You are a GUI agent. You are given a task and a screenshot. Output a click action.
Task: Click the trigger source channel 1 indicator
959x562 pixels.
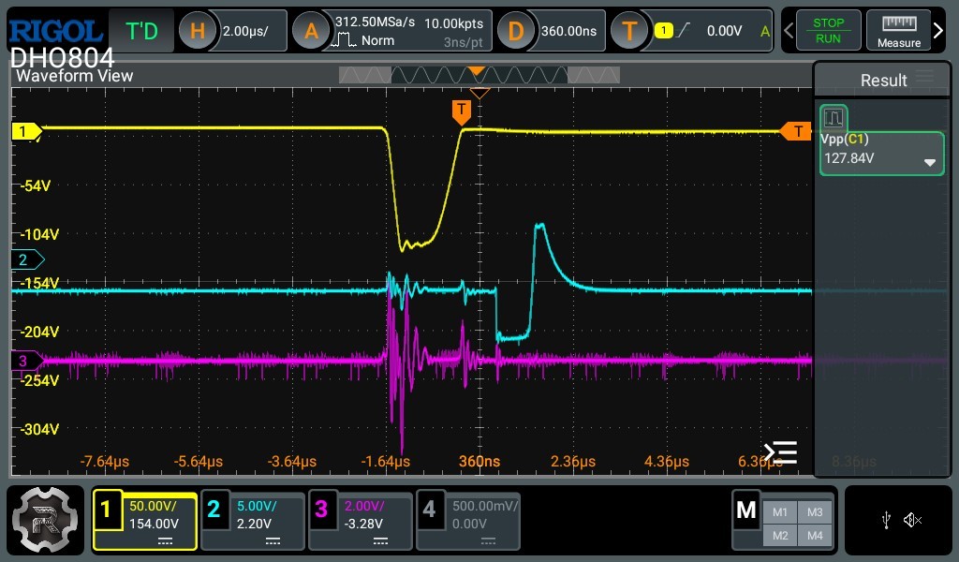tap(664, 31)
